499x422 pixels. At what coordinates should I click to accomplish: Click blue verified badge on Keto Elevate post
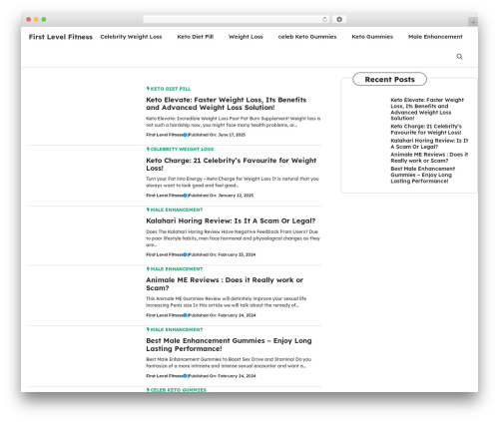(x=186, y=135)
